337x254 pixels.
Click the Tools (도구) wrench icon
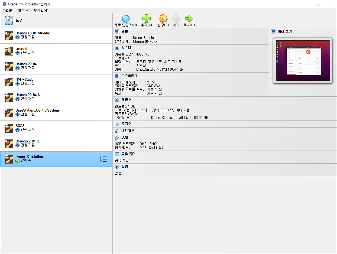9,20
